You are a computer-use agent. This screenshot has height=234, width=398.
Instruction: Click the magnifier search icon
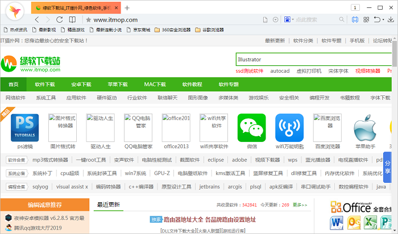pos(342,19)
